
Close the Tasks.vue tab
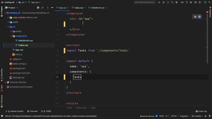tap(85, 8)
